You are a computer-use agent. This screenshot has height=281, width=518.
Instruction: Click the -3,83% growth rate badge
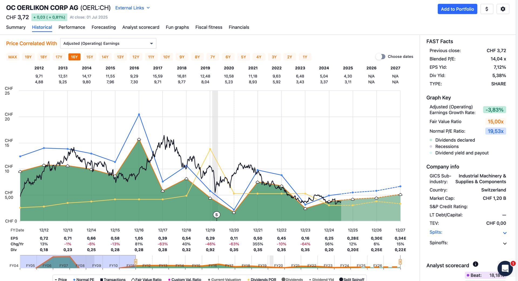tap(494, 110)
